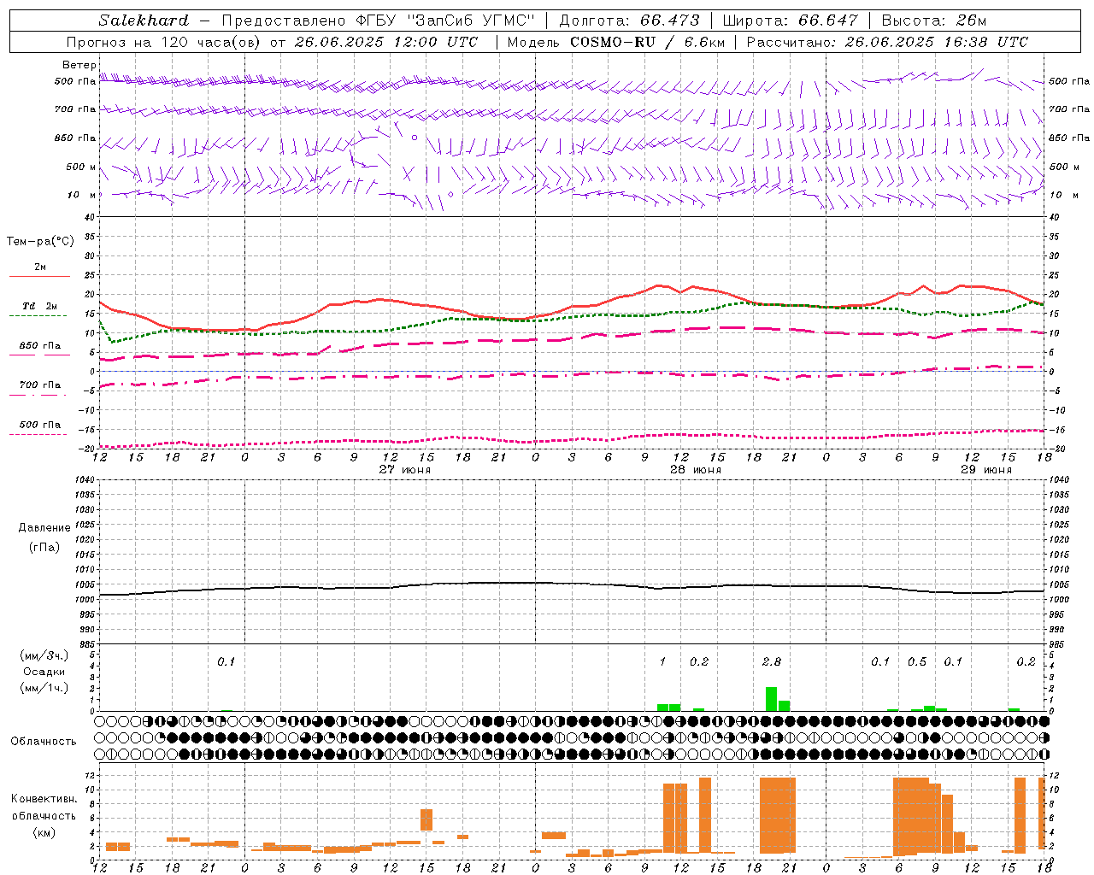The width and height of the screenshot is (1094, 875).
Task: Click the "Давление" pressure panel label
Action: [x=44, y=528]
